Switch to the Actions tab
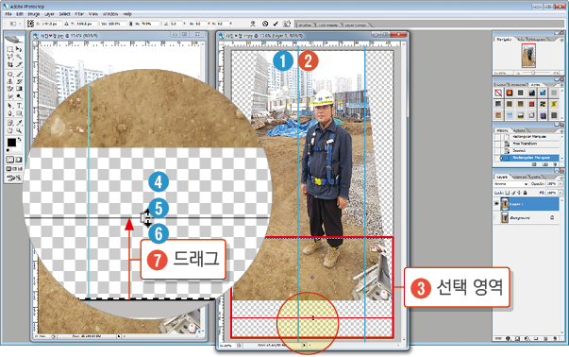Viewport: 569px width, 357px height. [519, 130]
